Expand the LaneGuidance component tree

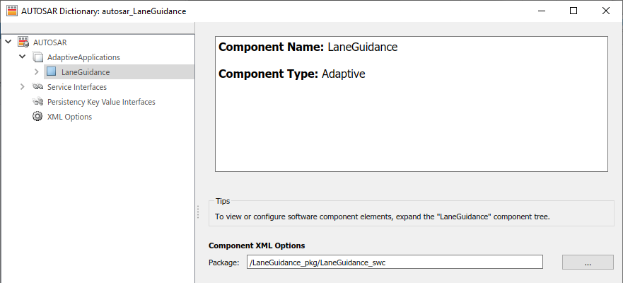[37, 72]
